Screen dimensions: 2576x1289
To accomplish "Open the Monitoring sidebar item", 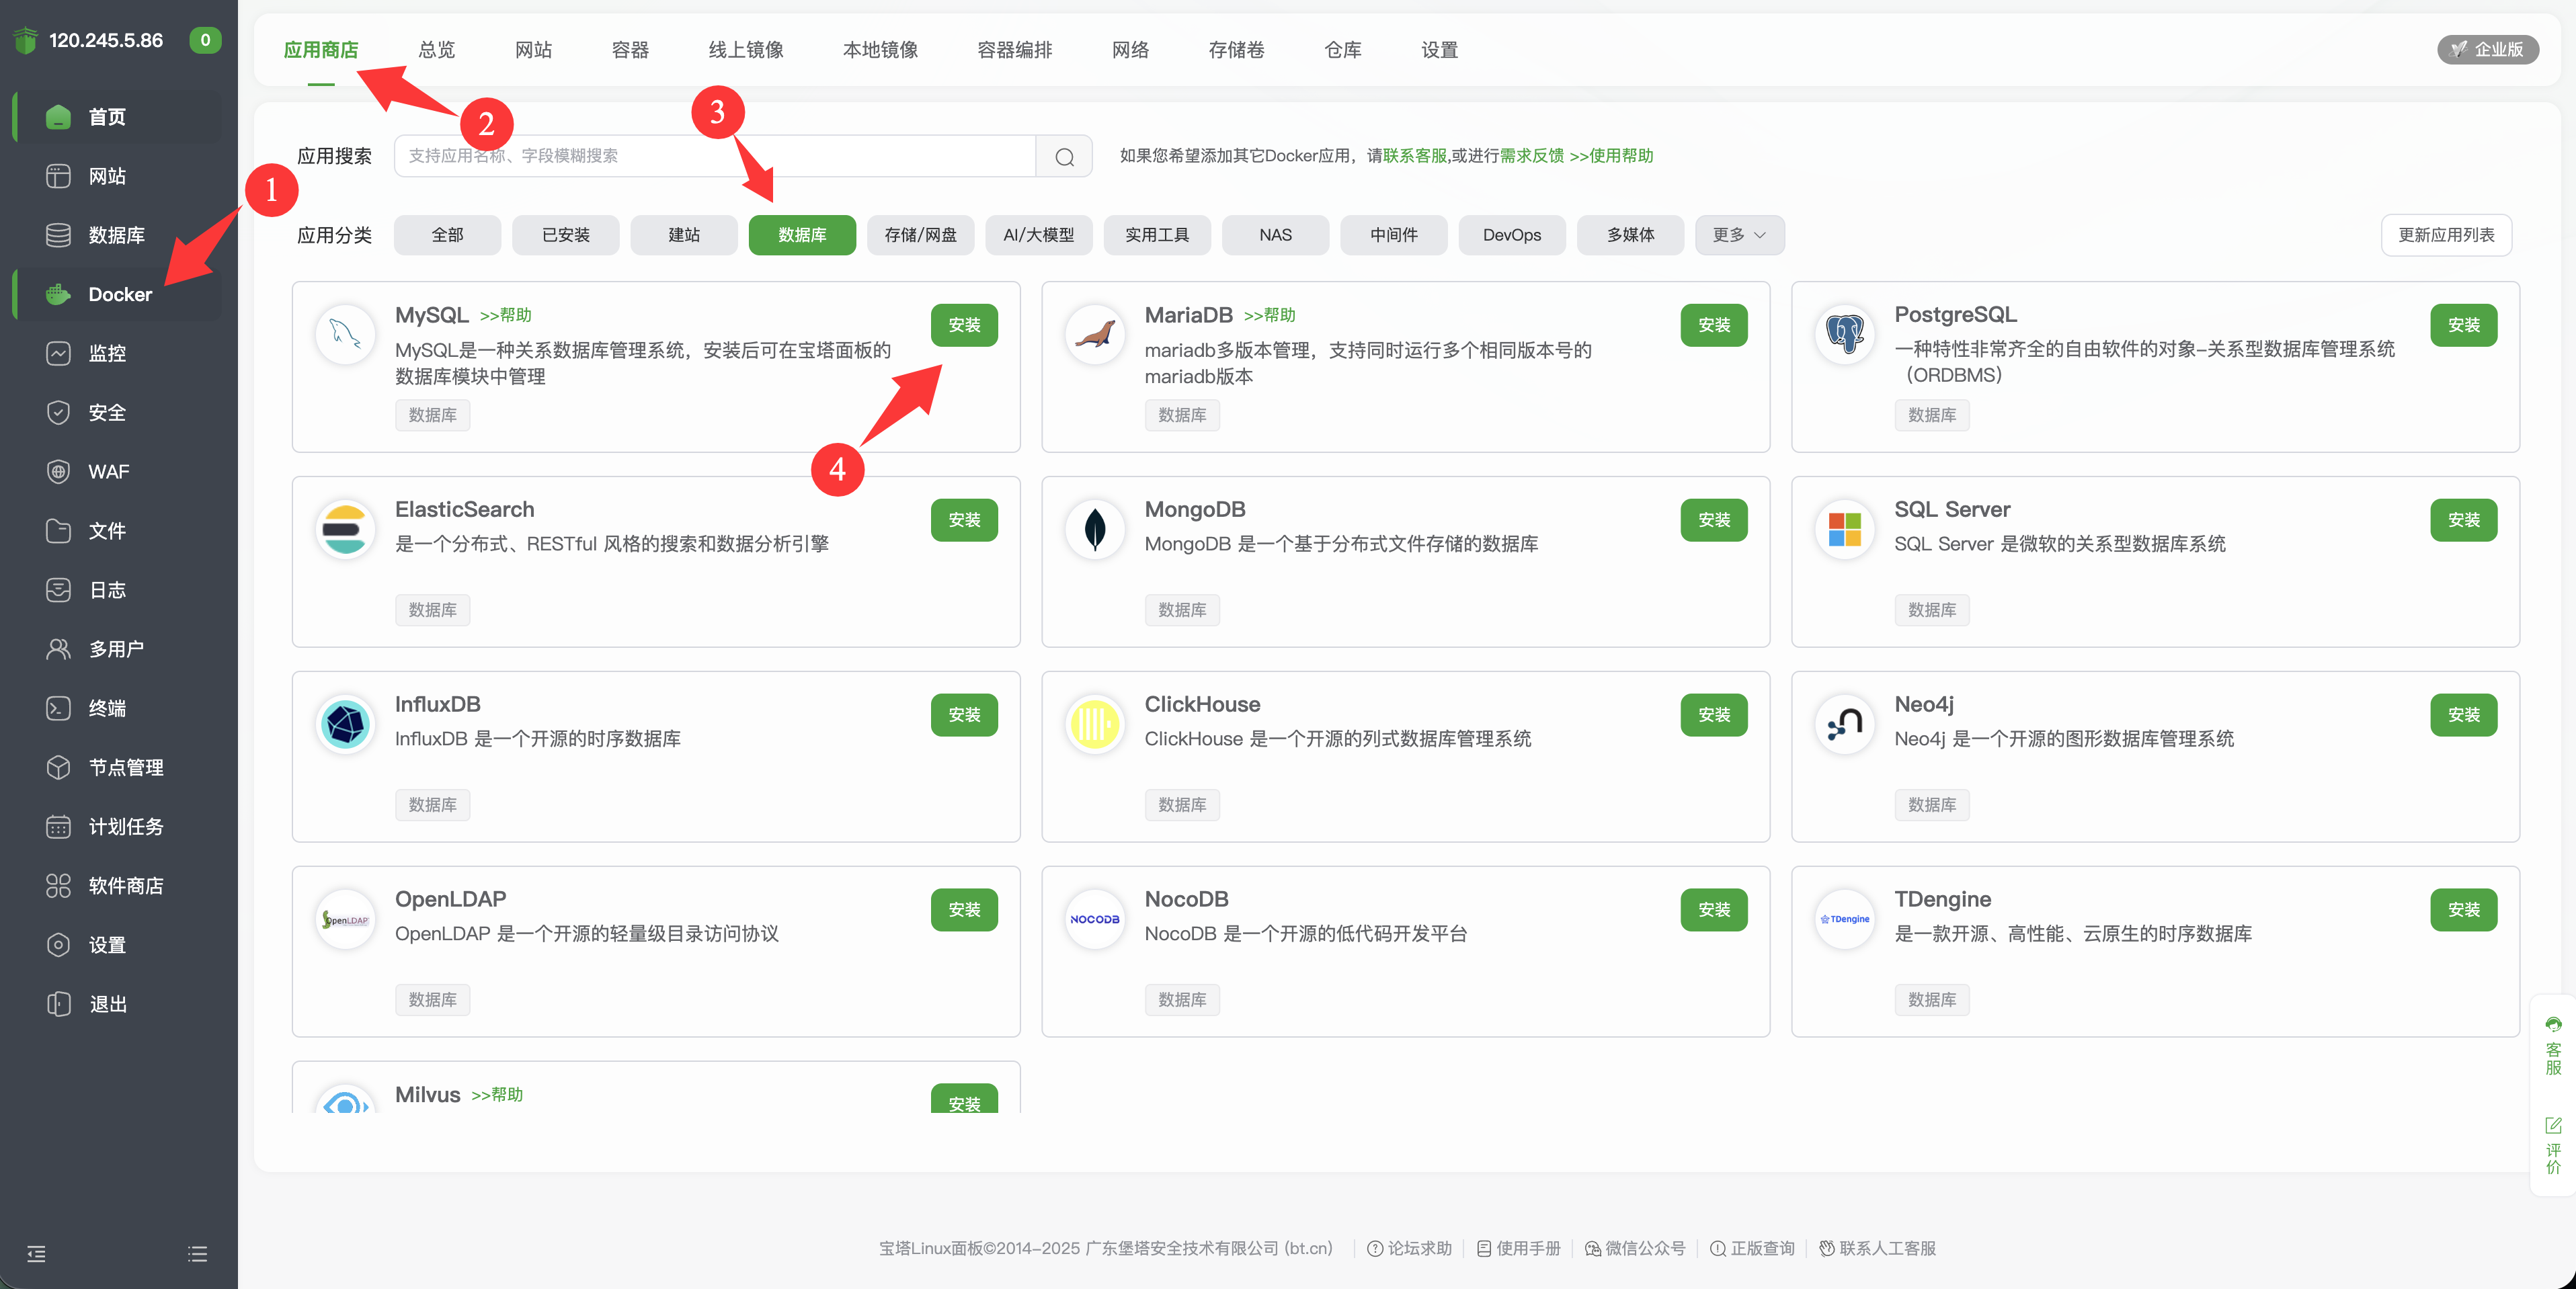I will click(106, 353).
